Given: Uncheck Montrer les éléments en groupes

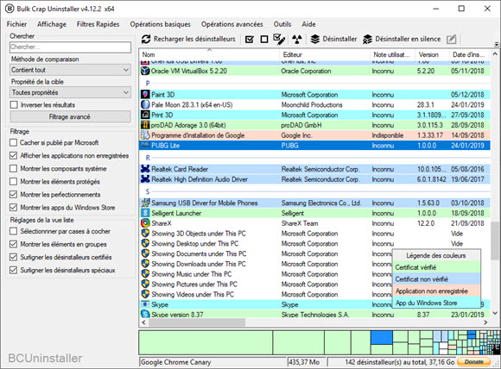Looking at the screenshot, I should click(x=14, y=244).
